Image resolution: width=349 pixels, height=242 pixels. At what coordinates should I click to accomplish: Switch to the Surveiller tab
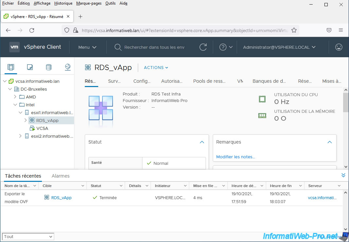[x=114, y=81]
